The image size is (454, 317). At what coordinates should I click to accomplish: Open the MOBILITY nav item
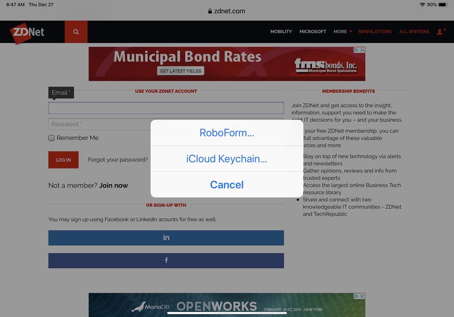[x=281, y=32]
